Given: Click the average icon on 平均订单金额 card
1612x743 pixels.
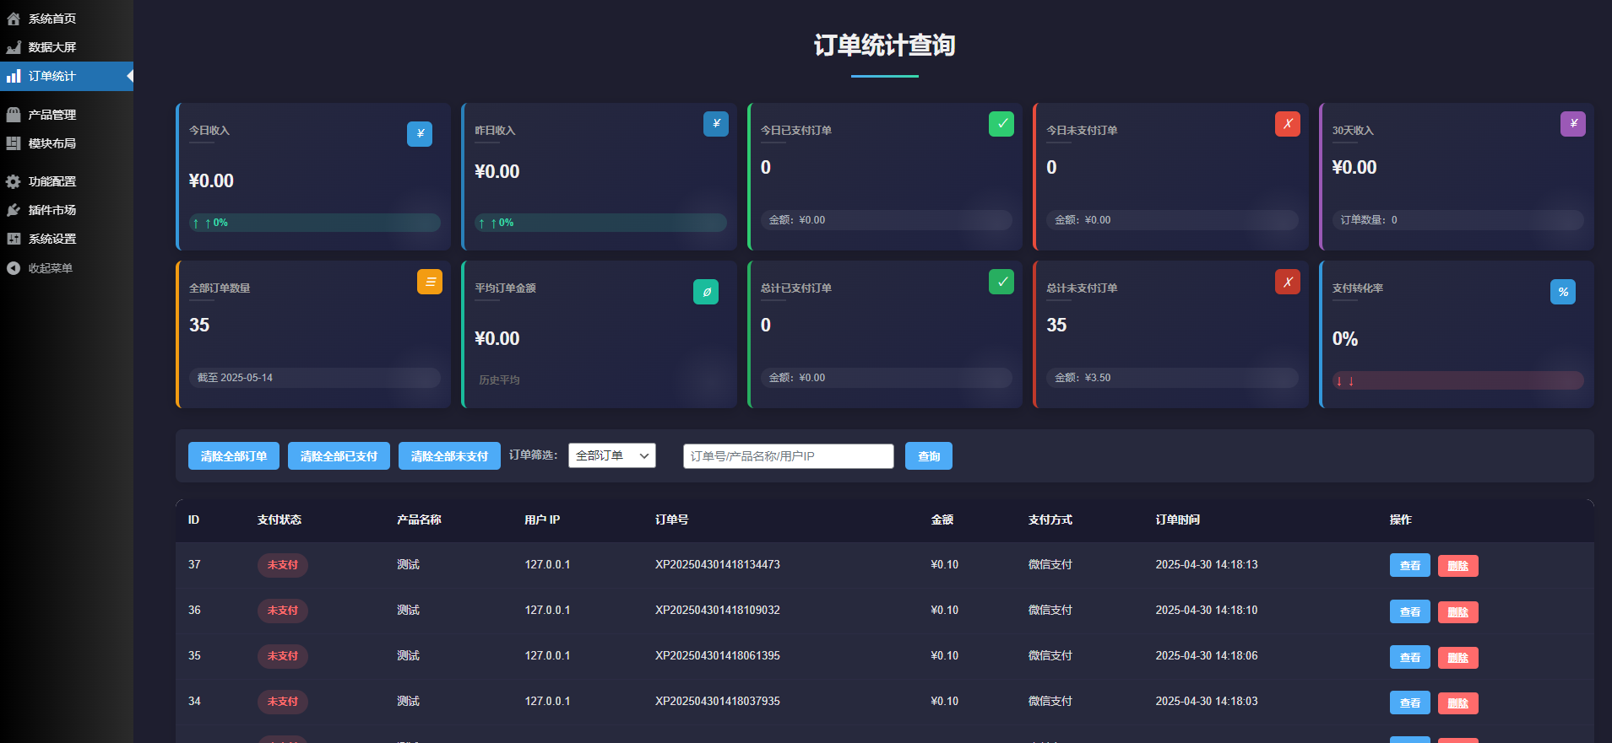Looking at the screenshot, I should point(706,292).
